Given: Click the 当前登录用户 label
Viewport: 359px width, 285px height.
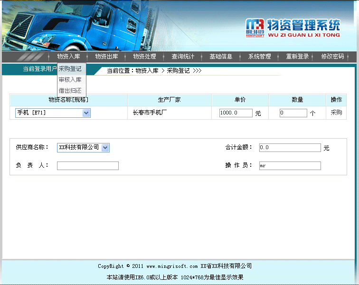Looking at the screenshot, I should [39, 69].
